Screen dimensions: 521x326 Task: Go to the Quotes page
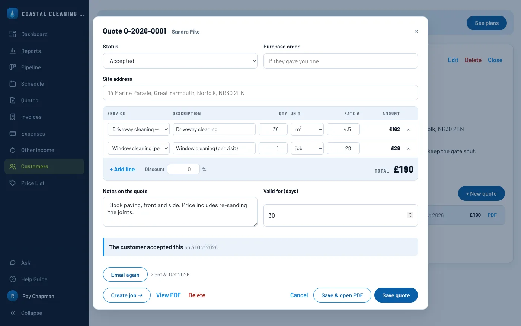coord(30,101)
